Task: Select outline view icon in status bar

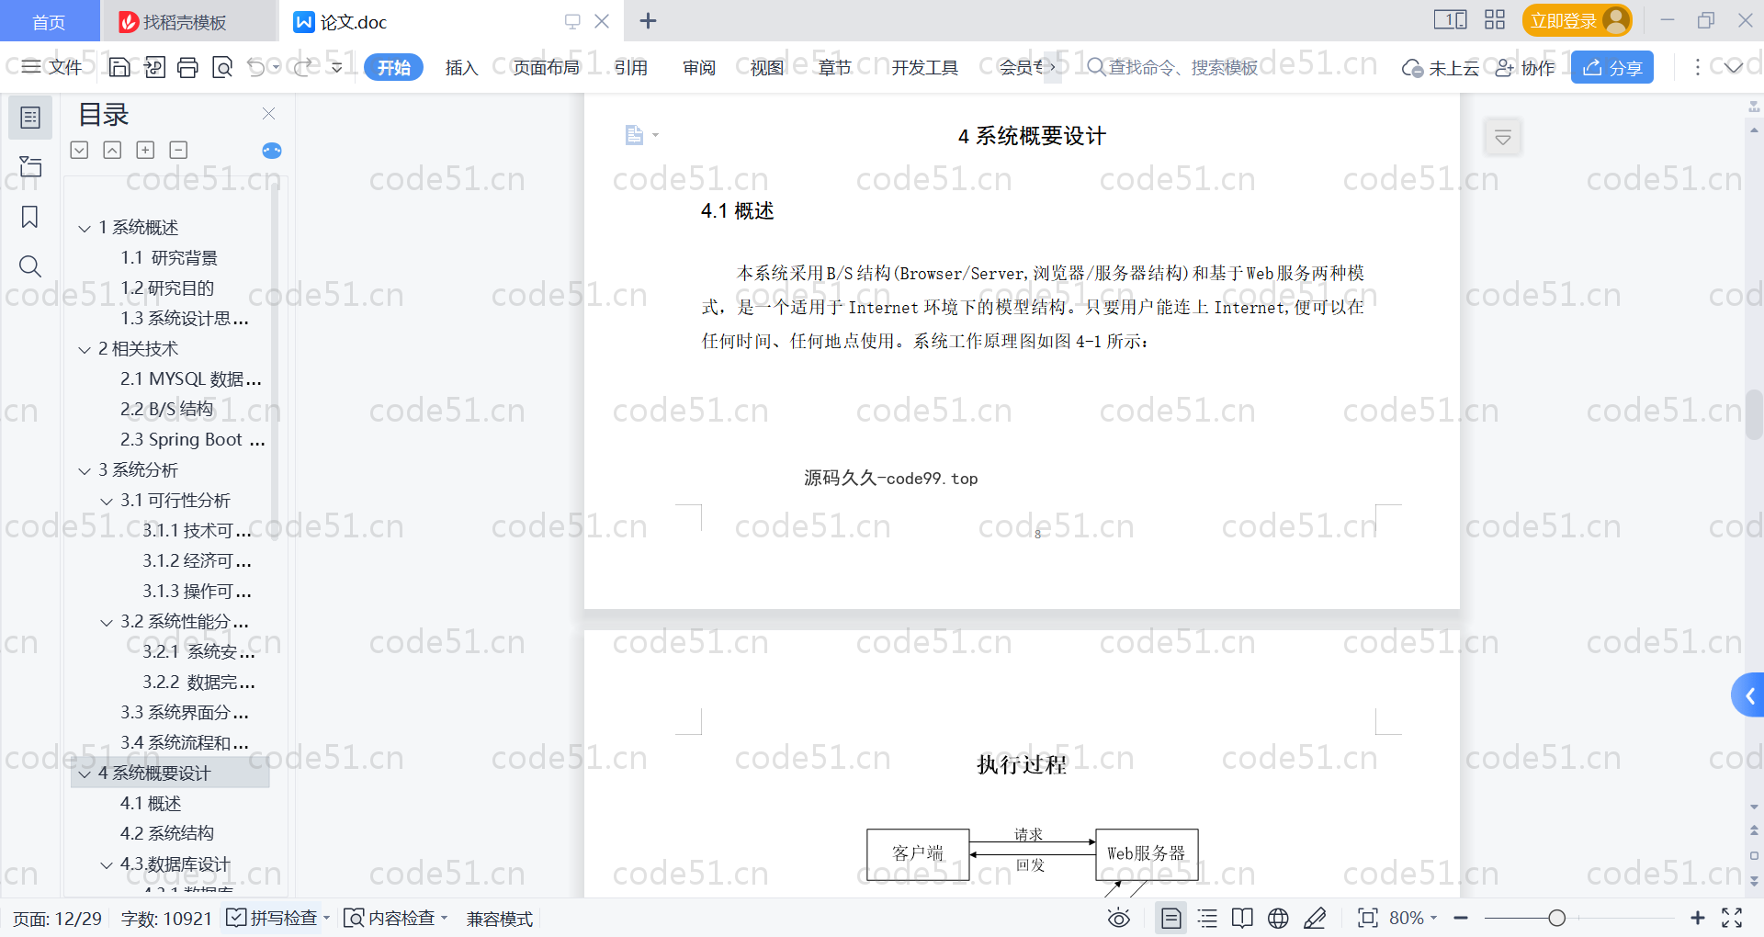Action: [1207, 918]
